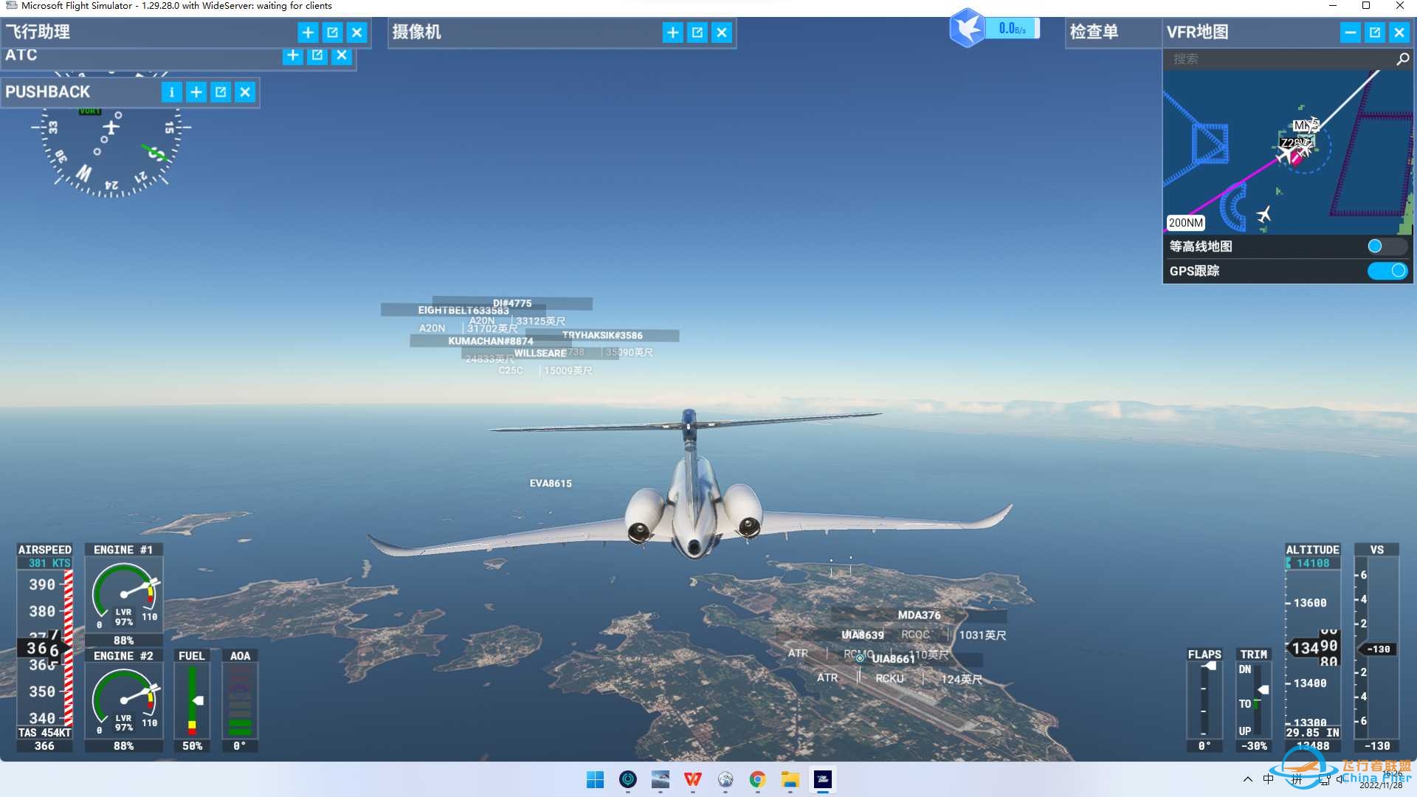The width and height of the screenshot is (1417, 797).
Task: Click the FLAPS position indicator
Action: (x=1204, y=700)
